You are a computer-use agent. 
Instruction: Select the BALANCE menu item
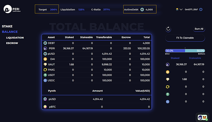pyautogui.click(x=10, y=32)
